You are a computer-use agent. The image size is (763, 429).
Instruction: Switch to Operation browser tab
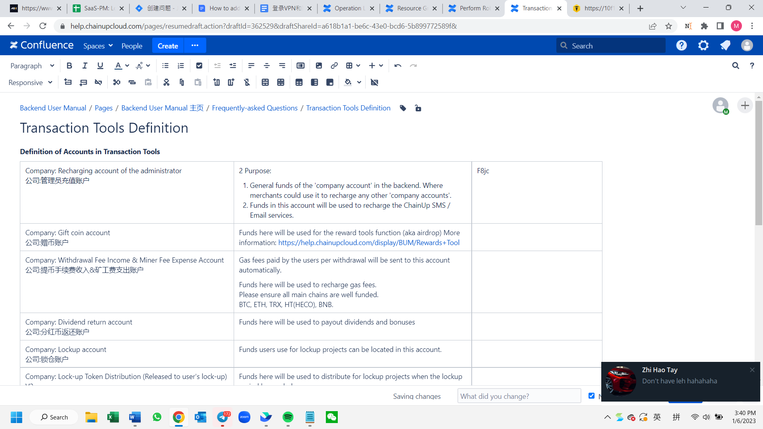(349, 8)
